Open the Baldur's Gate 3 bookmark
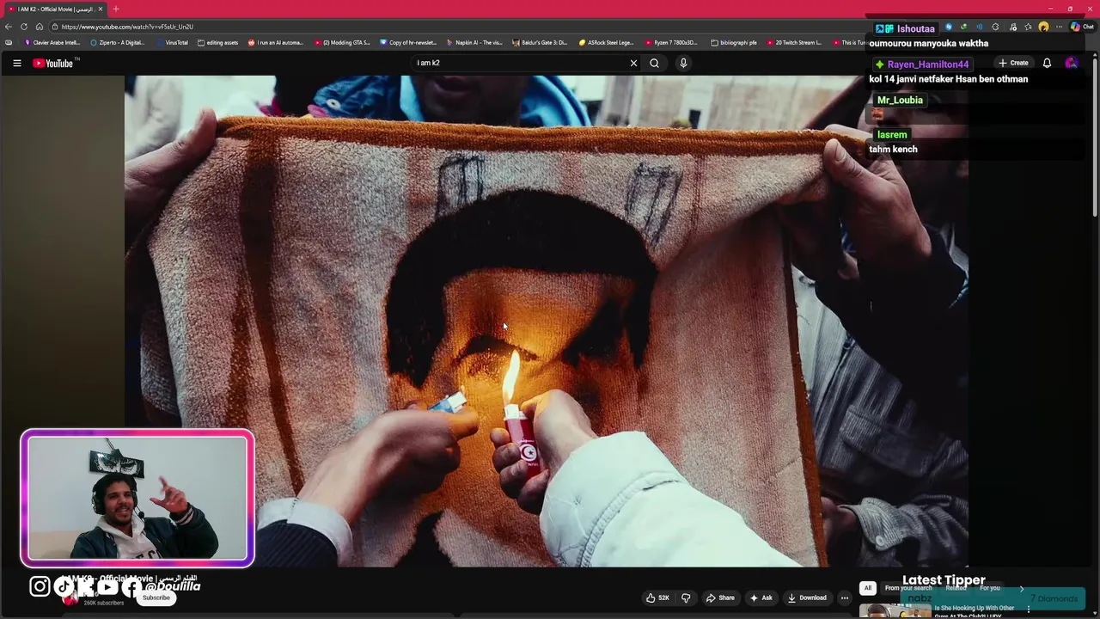Screen dimensions: 1100x619 (540, 42)
